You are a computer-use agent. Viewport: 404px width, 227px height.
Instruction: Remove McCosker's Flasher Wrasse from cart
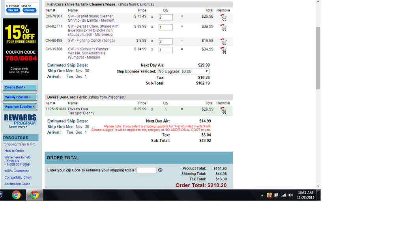pos(223,50)
